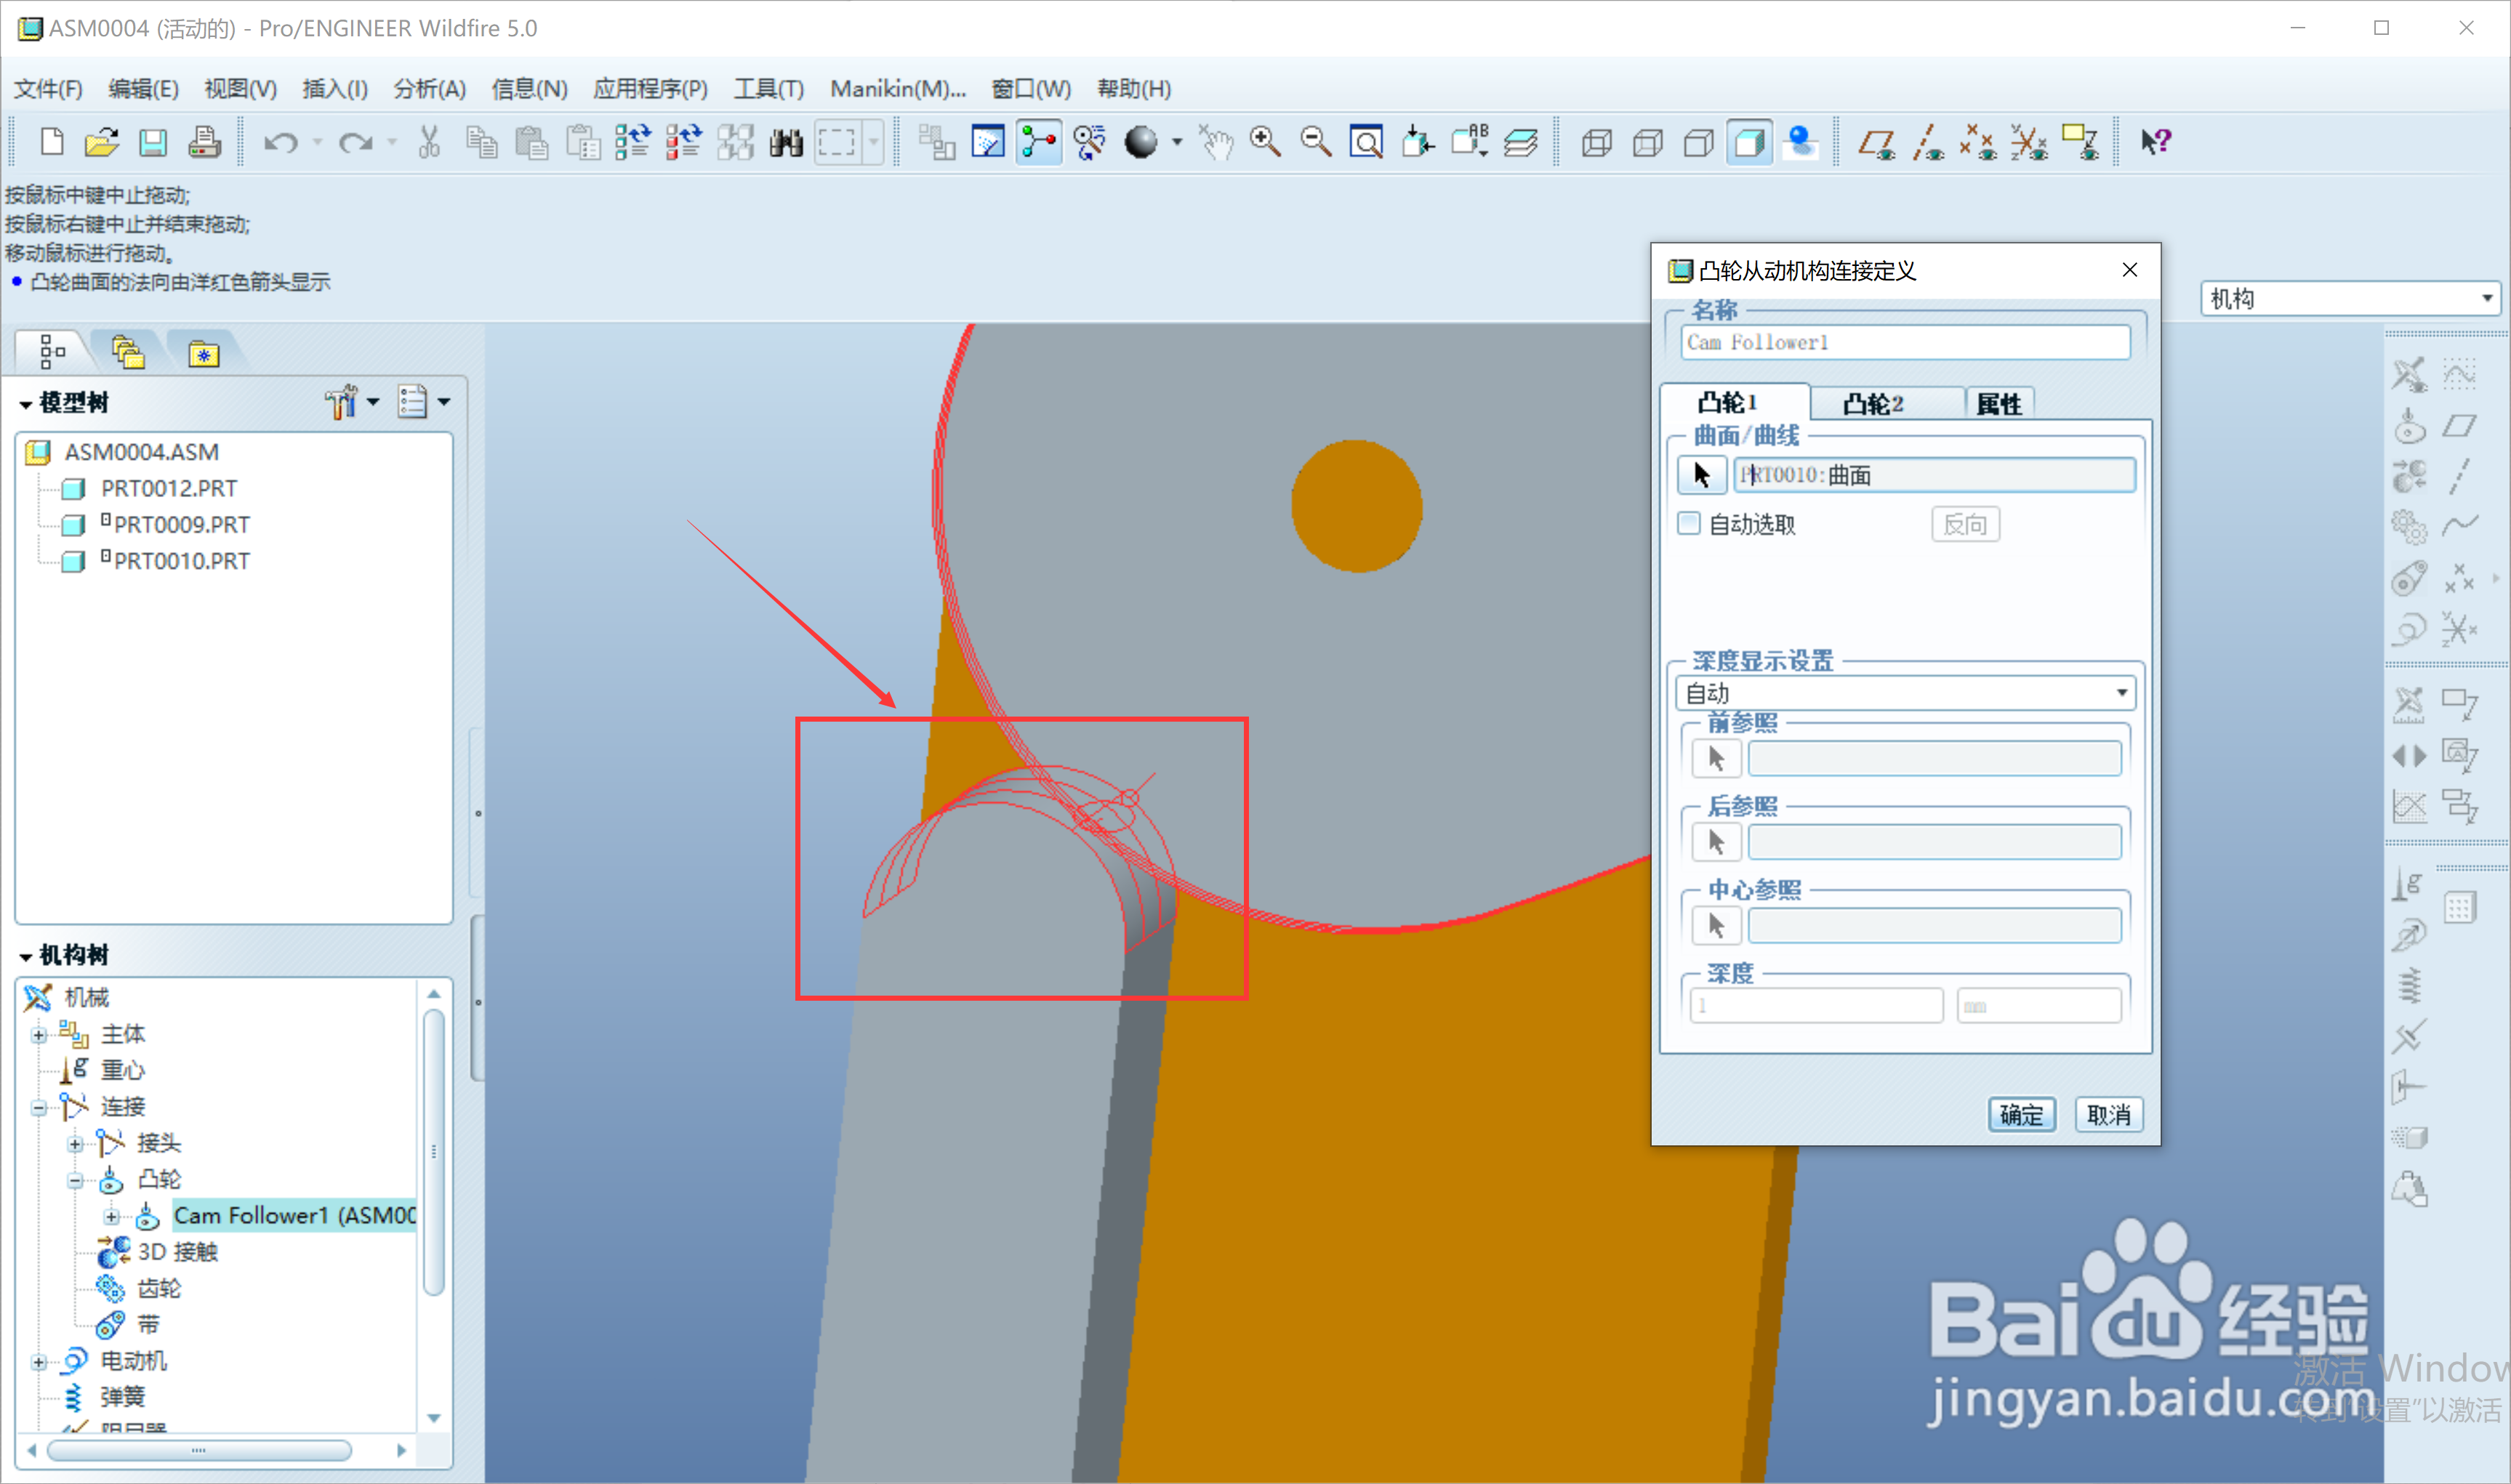Click the Refit view icon
Image resolution: width=2511 pixels, height=1484 pixels.
[1366, 143]
